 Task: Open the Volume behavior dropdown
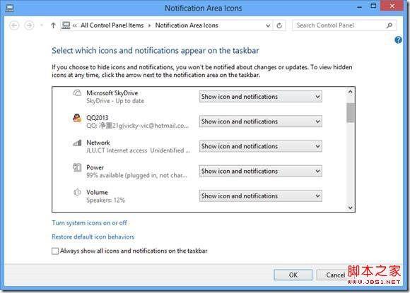click(x=260, y=196)
